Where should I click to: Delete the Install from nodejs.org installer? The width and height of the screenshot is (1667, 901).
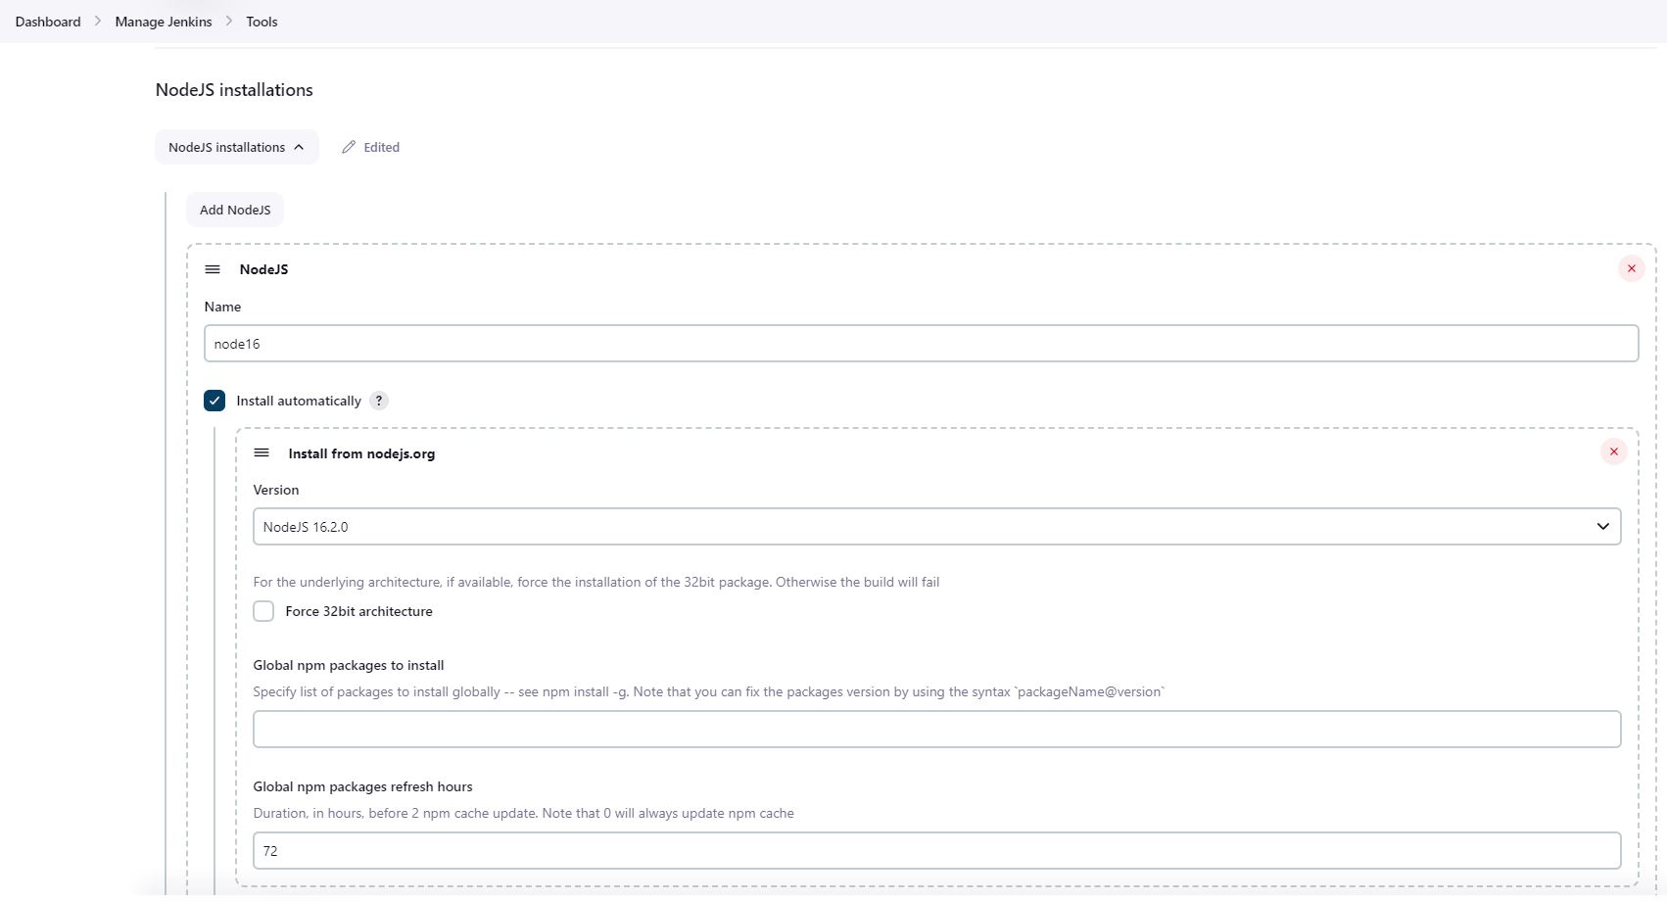(1613, 451)
